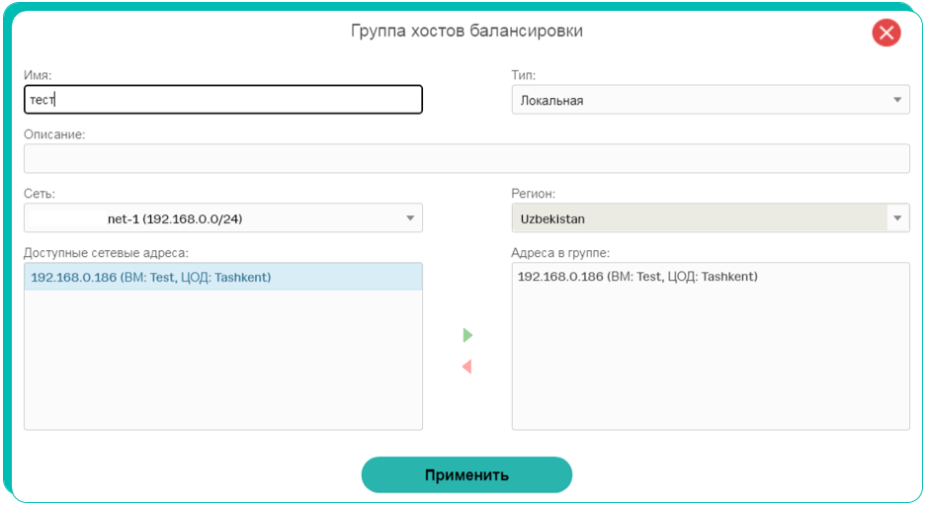The image size is (928, 508).
Task: Click empty area of available addresses list
Action: 223,360
